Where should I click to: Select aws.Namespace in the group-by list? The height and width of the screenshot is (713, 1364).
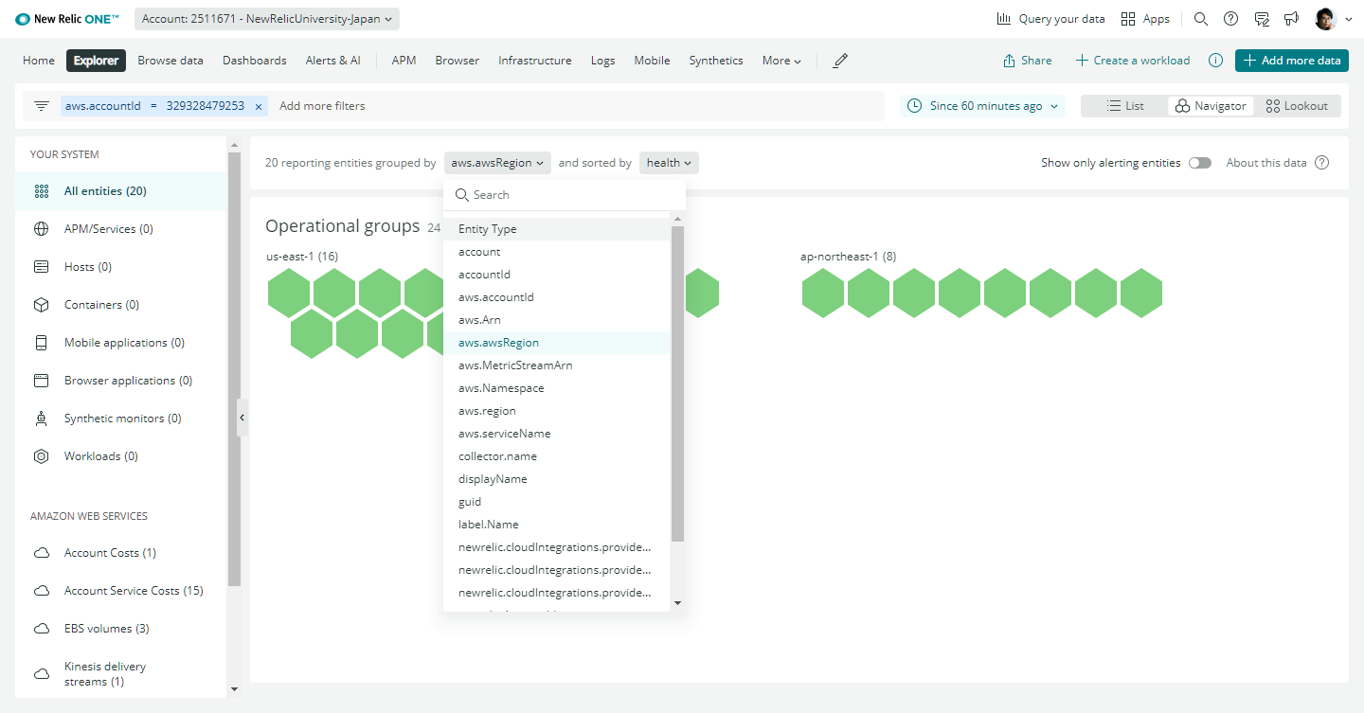(557, 388)
